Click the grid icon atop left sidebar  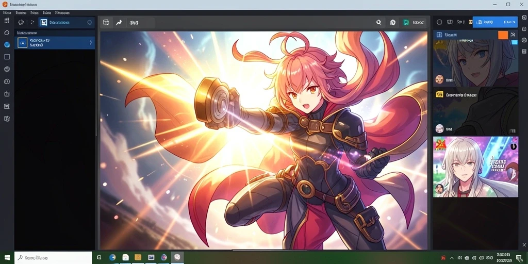7,21
